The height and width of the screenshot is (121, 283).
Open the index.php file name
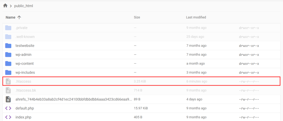23,117
